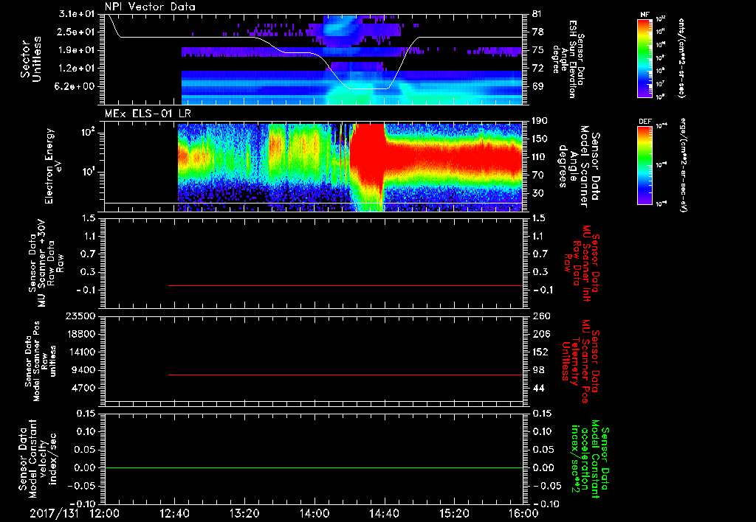Click the NPI Vector Data panel title

point(150,7)
